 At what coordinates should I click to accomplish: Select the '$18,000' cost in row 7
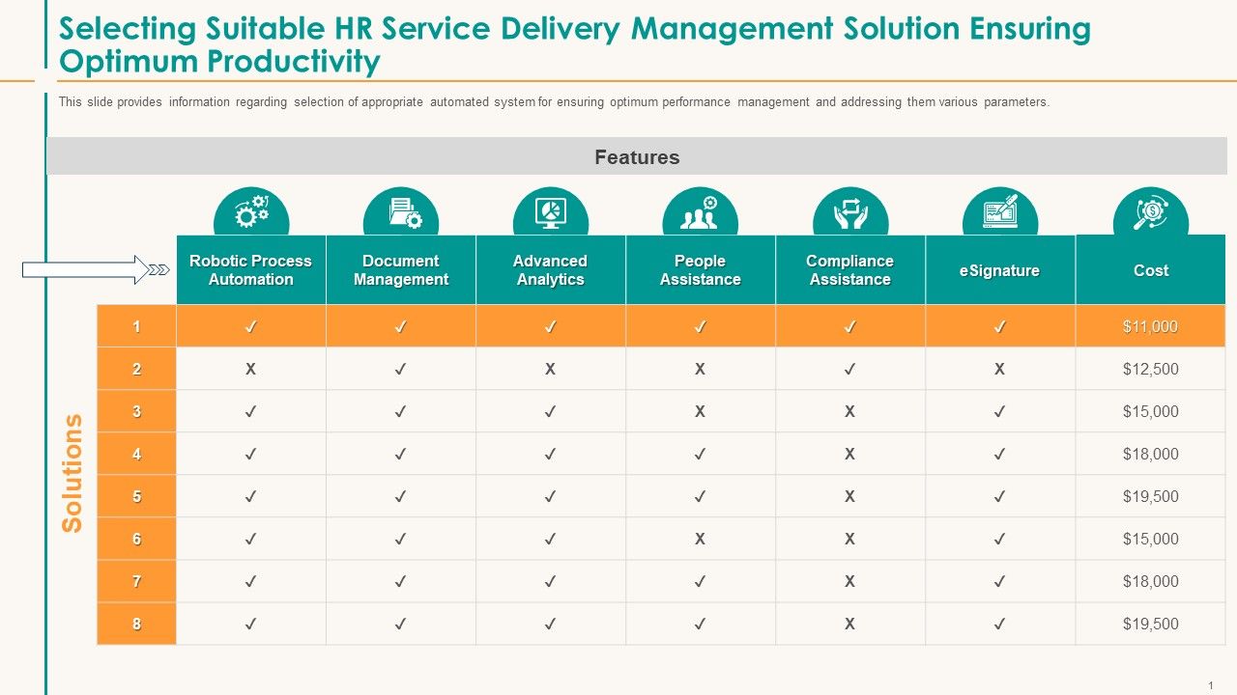1150,581
